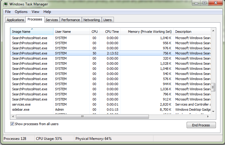Select SearchProtocolHost.exe row with 320 K memory
This screenshot has width=225, height=145.
click(x=111, y=58)
